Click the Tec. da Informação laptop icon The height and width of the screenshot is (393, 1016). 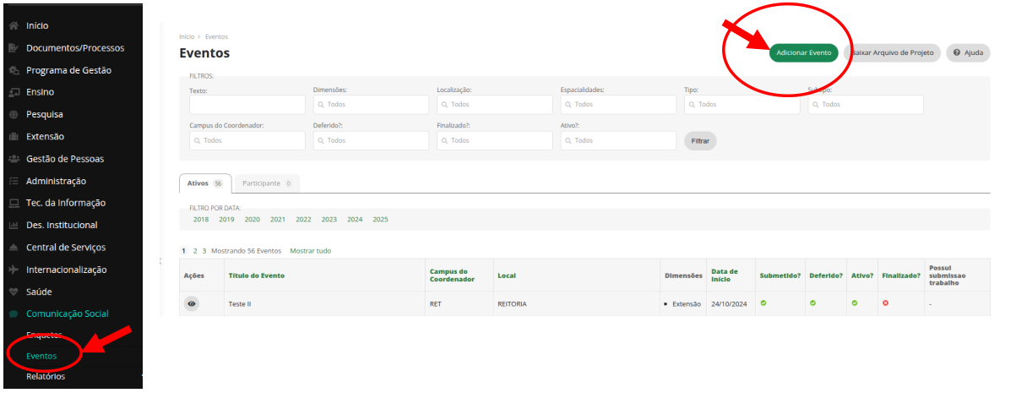14,203
